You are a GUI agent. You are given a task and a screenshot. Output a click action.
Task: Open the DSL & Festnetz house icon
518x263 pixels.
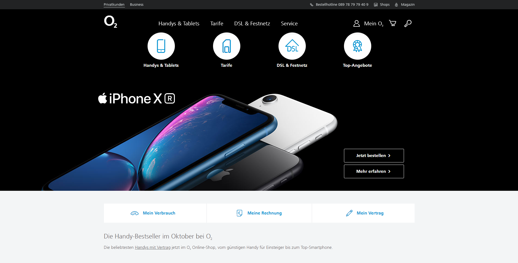[292, 46]
